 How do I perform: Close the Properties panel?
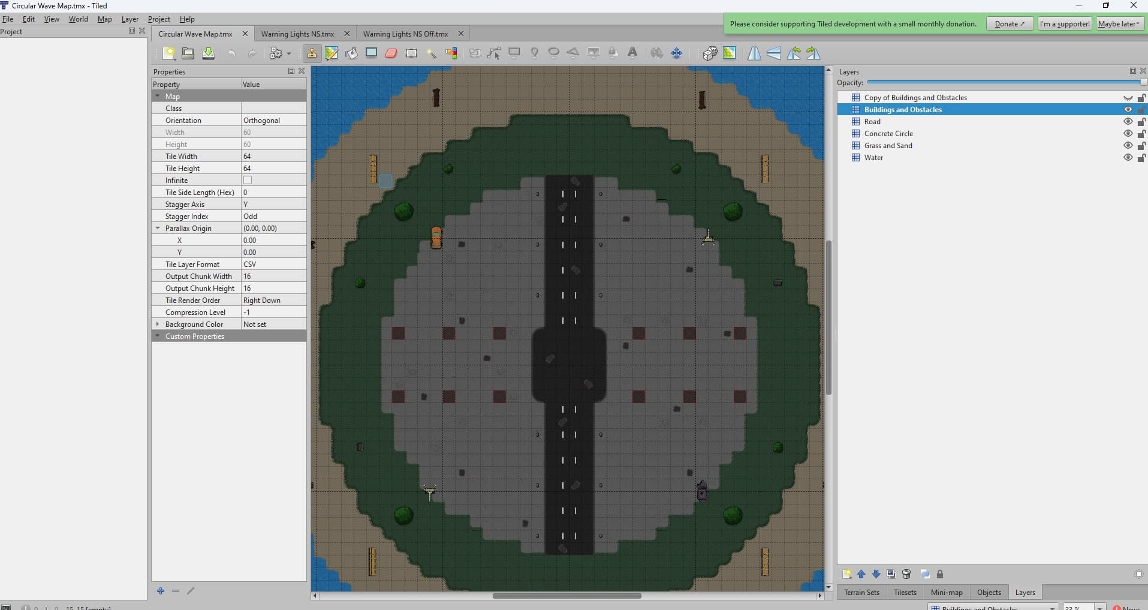click(x=302, y=71)
